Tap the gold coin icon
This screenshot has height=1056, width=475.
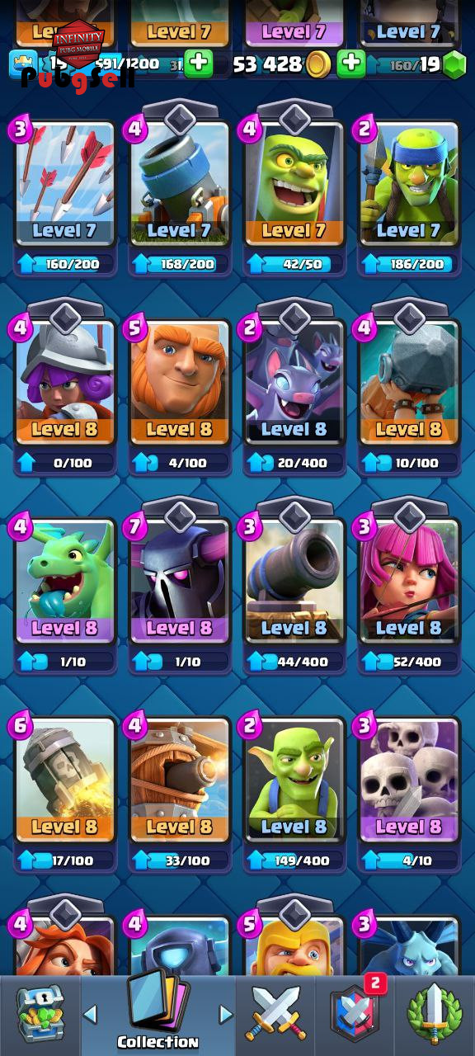318,64
